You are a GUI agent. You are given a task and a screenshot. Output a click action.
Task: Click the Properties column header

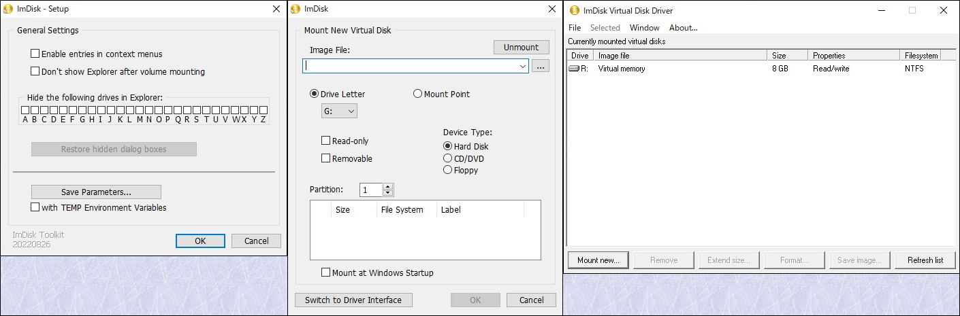pos(854,56)
